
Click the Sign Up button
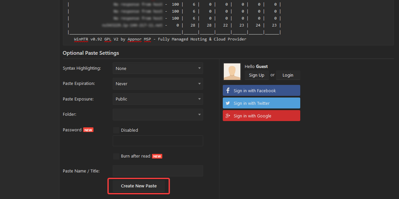coord(257,75)
